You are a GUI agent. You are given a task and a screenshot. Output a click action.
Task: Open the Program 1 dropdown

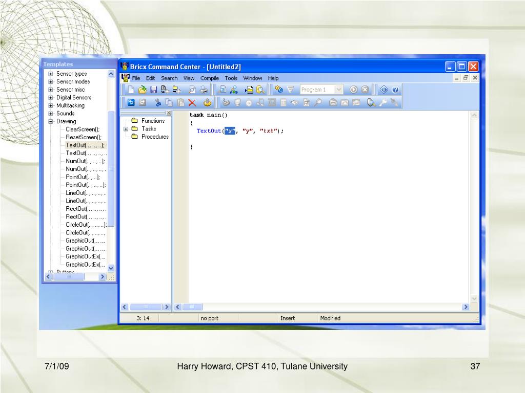[339, 90]
